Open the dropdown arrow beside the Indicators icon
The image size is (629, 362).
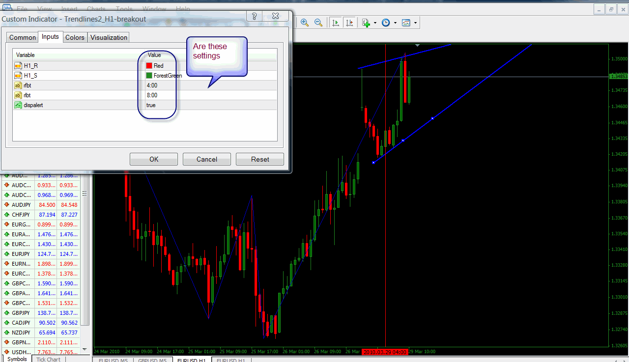(375, 23)
